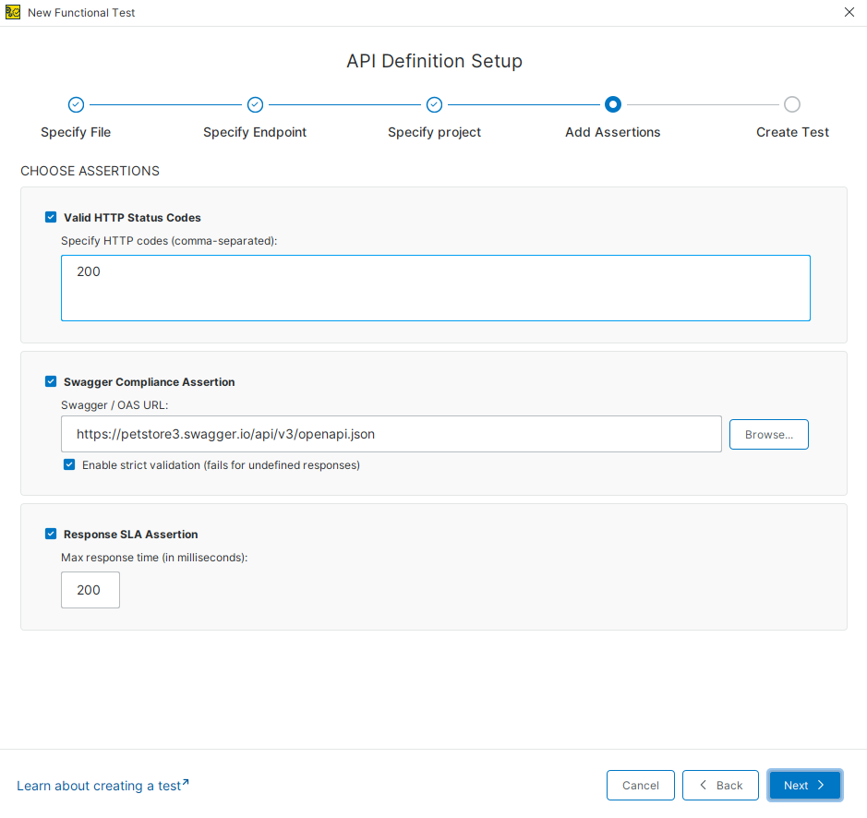Click the ReadyAPI app icon in title bar
Viewport: 867px width, 818px height.
click(13, 12)
